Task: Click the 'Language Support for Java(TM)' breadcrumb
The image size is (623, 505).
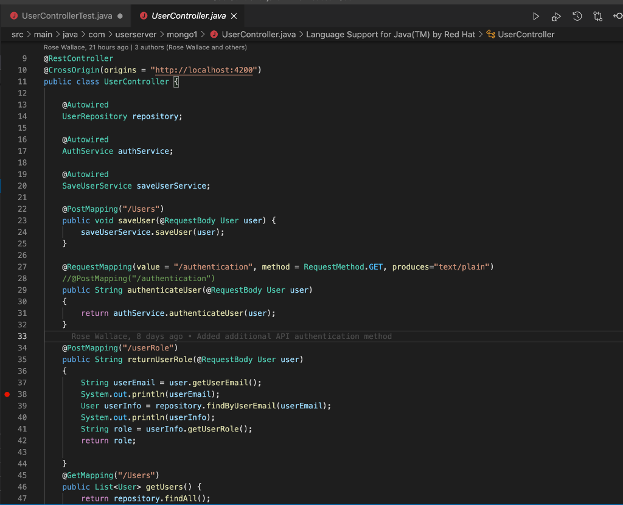Action: click(x=391, y=35)
